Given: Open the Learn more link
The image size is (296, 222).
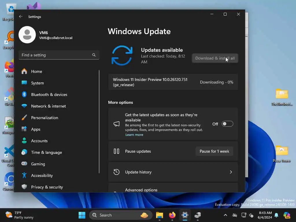Looking at the screenshot, I should point(134,135).
